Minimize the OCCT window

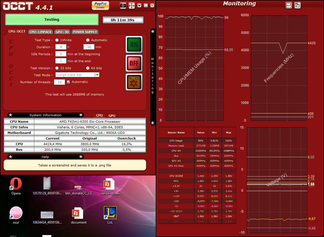click(x=146, y=6)
